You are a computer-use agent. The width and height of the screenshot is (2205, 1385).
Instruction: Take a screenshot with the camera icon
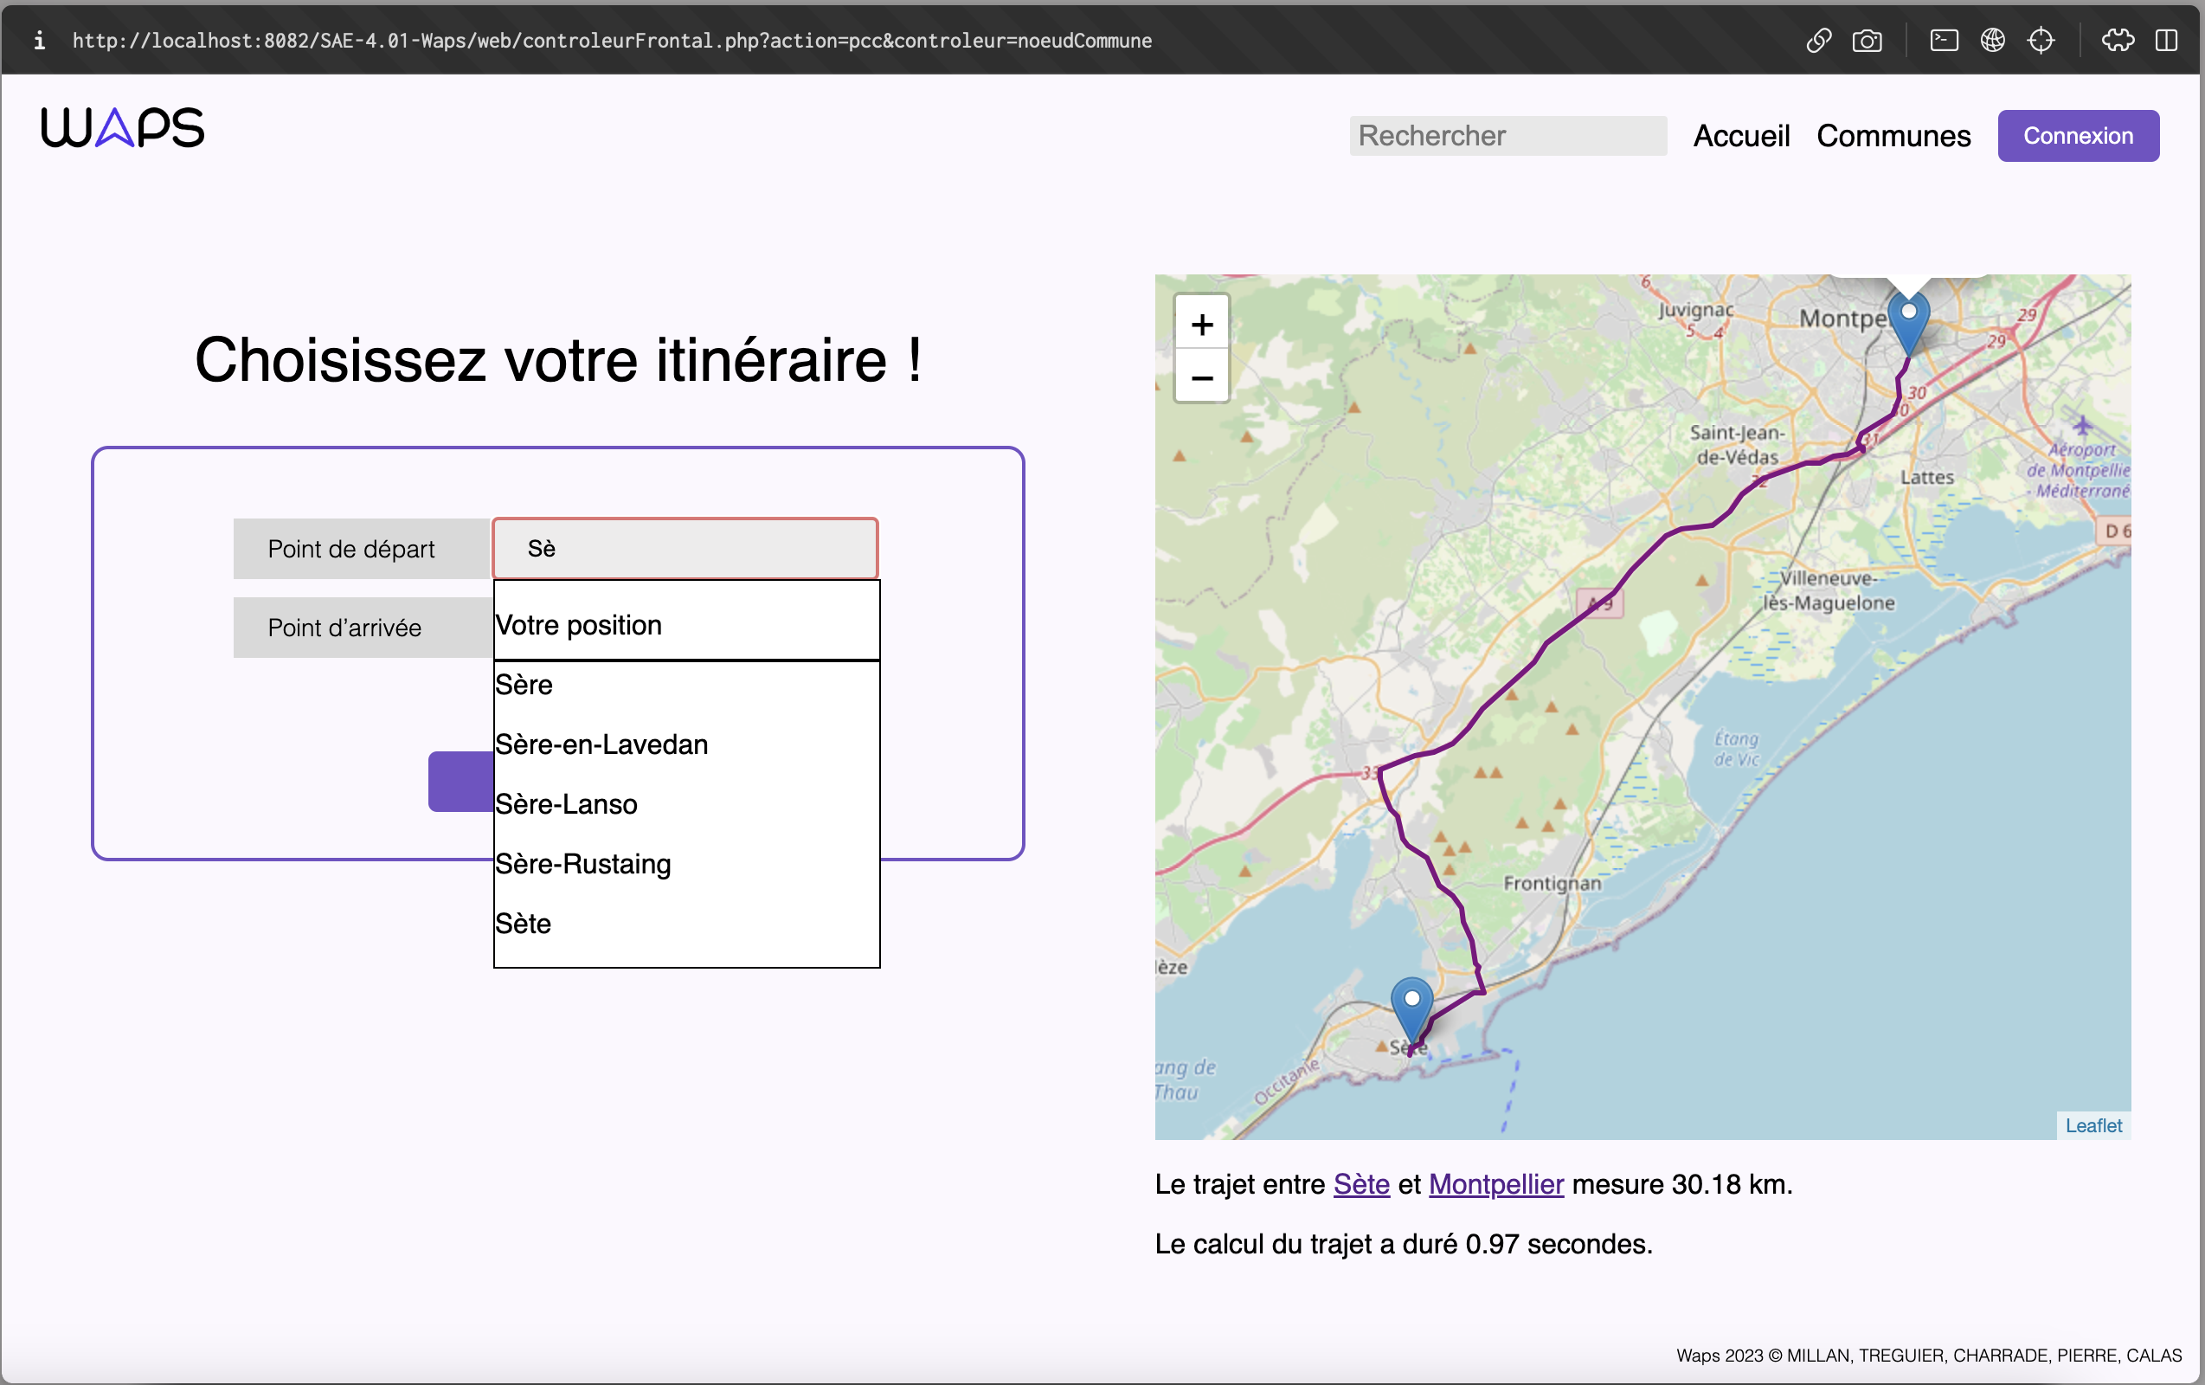1866,41
